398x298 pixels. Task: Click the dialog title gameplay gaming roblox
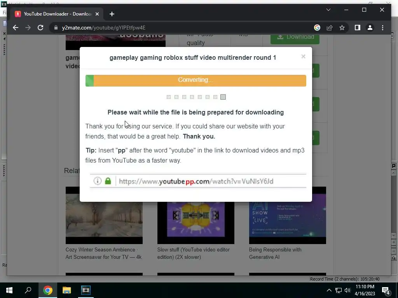coord(193,57)
